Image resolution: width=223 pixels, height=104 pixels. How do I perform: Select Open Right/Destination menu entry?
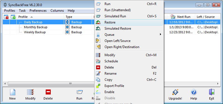[129, 47]
